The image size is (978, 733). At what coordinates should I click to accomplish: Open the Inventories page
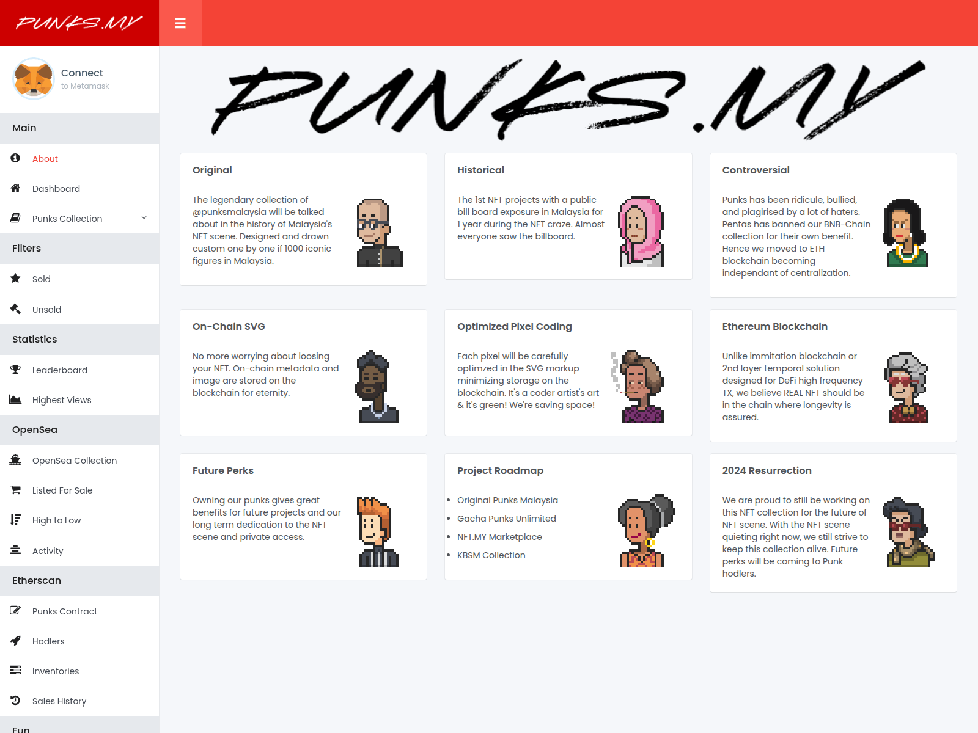pos(56,671)
